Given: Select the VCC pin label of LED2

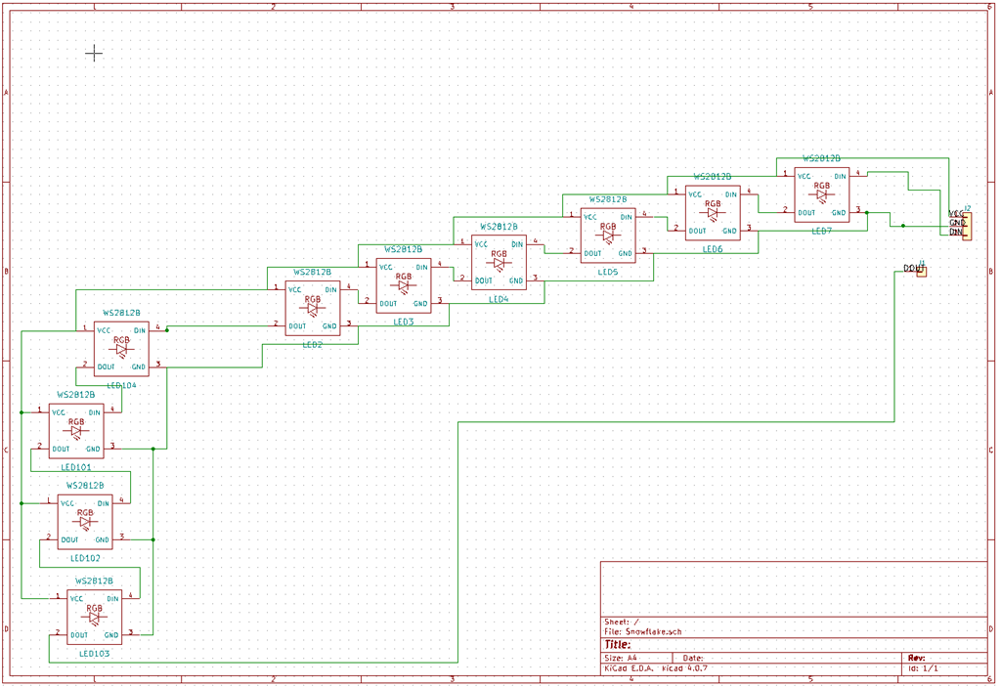Looking at the screenshot, I should pyautogui.click(x=295, y=290).
